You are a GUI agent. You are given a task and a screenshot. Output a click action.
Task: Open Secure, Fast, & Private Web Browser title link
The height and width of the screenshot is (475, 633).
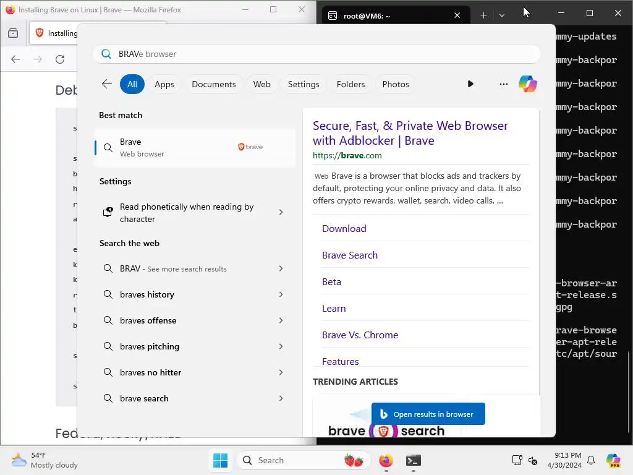pyautogui.click(x=410, y=133)
